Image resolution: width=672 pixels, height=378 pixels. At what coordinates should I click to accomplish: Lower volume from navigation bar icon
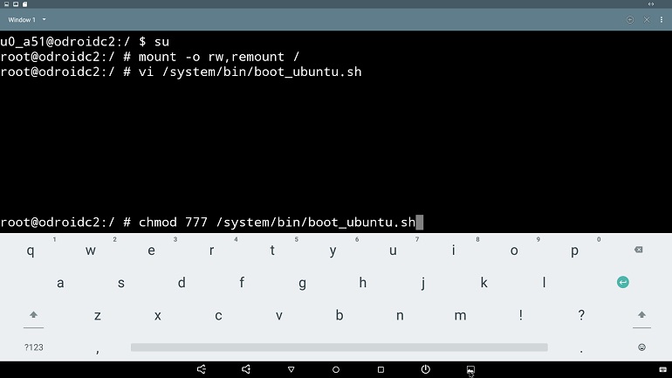[201, 369]
